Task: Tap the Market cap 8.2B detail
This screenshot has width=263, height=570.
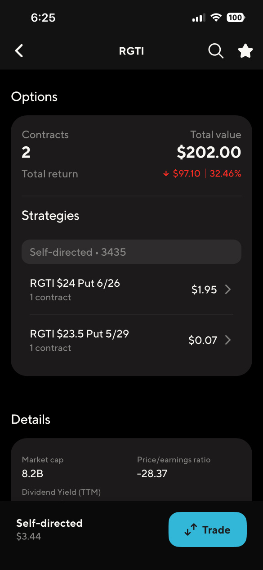Action: point(43,467)
